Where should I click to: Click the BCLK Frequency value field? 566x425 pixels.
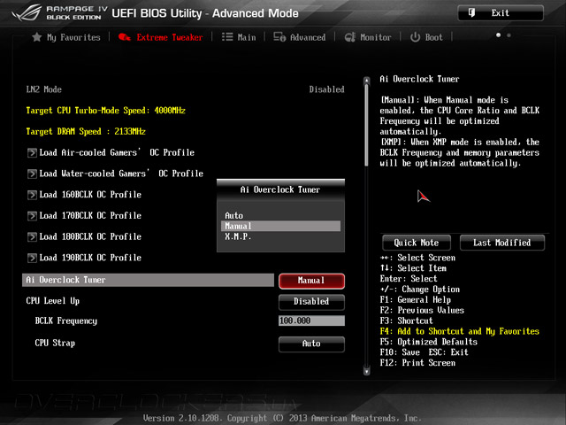(x=311, y=321)
